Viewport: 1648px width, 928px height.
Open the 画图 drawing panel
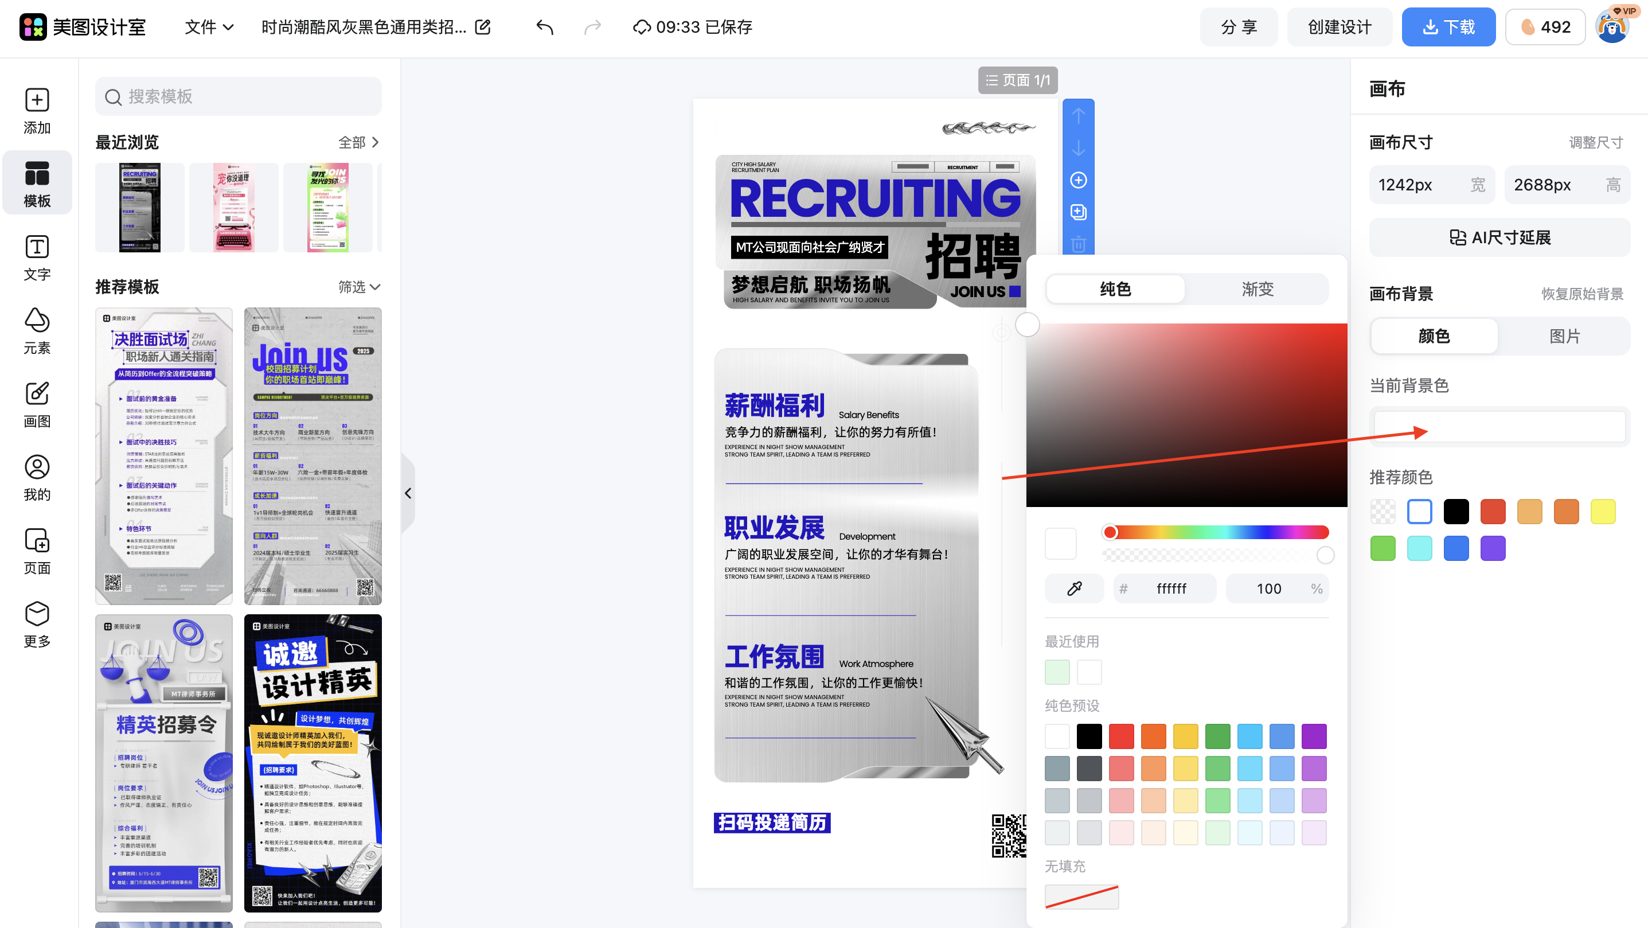[37, 403]
